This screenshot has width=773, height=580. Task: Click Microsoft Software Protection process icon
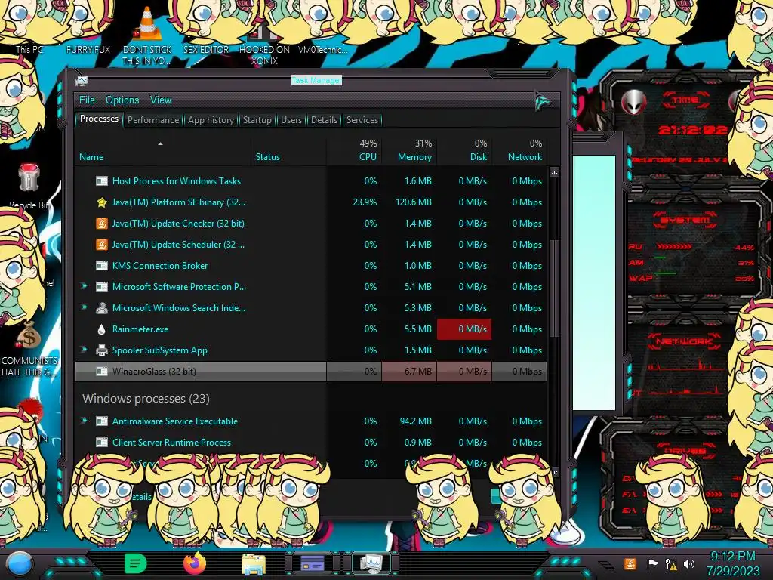(x=102, y=287)
